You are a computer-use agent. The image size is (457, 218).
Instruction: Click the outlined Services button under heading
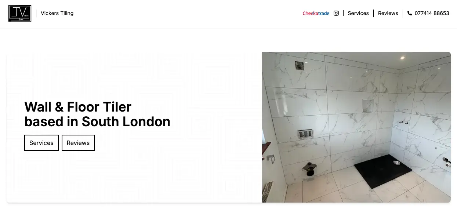pos(41,143)
